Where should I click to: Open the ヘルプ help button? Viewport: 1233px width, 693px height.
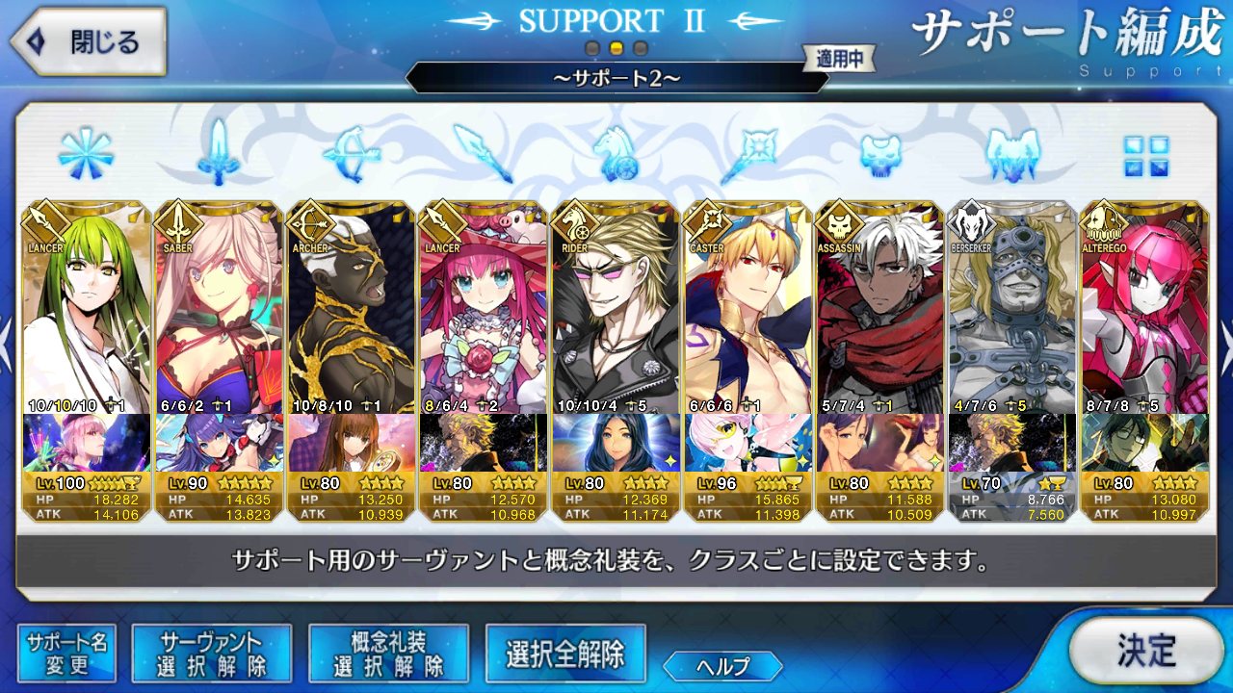coord(722,665)
